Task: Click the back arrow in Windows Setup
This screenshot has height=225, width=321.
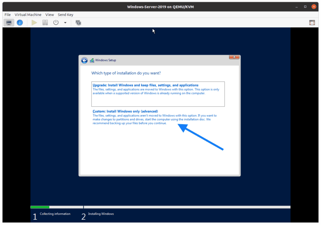Action: [84, 60]
